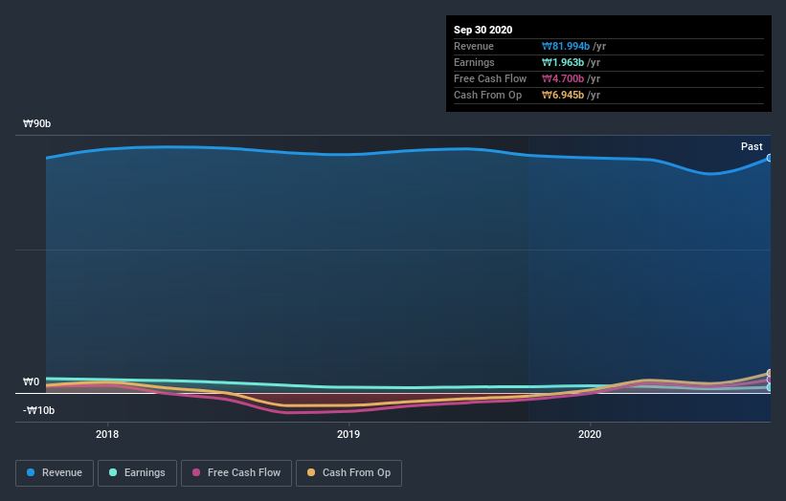Viewport: 786px width, 501px height.
Task: Click the Cash From Op endpoint marker
Action: click(770, 374)
